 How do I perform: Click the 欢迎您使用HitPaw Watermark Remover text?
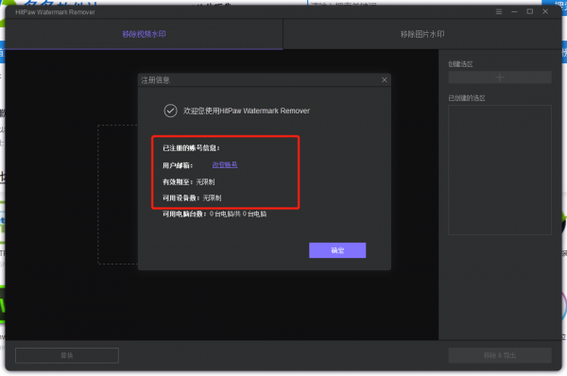pos(247,111)
